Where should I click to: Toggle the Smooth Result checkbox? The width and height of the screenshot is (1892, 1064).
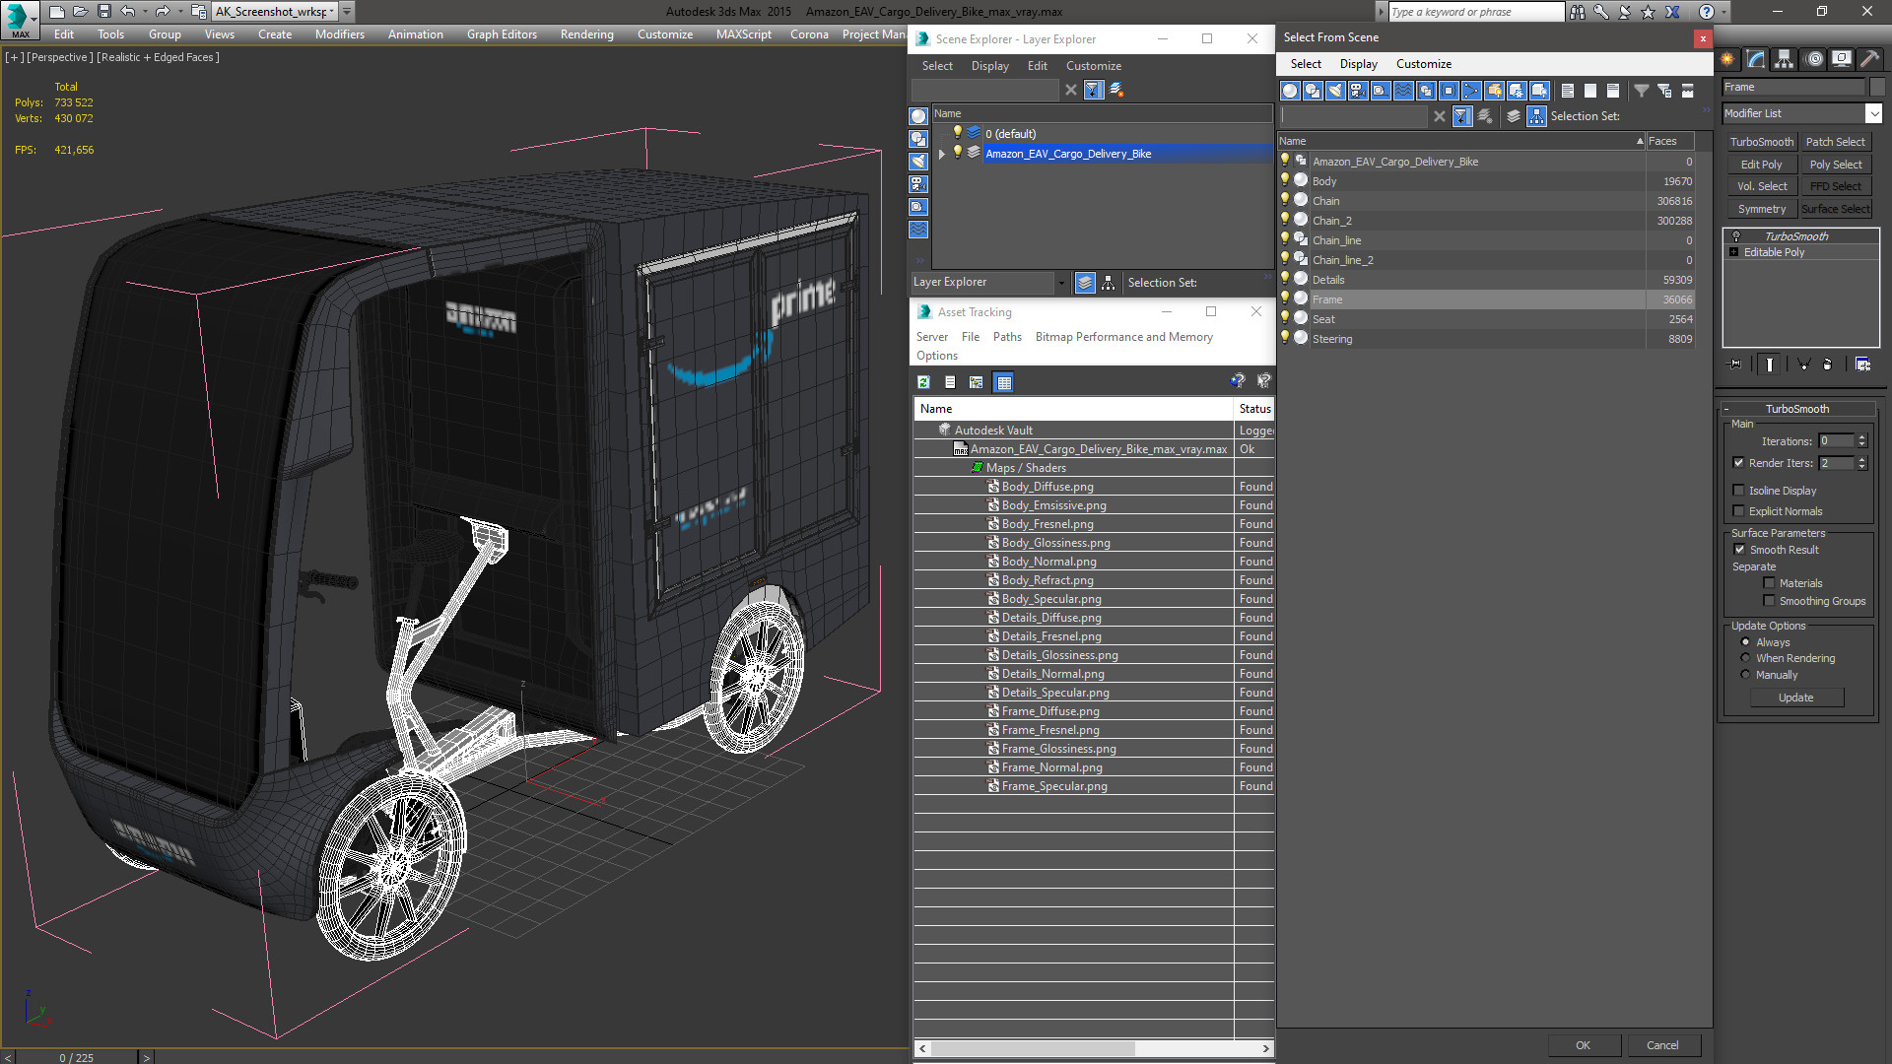click(x=1739, y=550)
